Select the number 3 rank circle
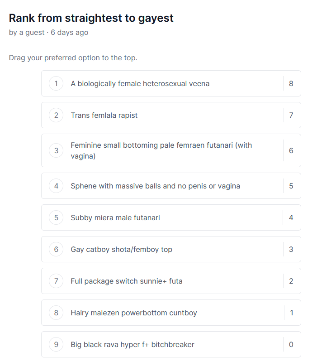This screenshot has width=317, height=362. coord(56,150)
